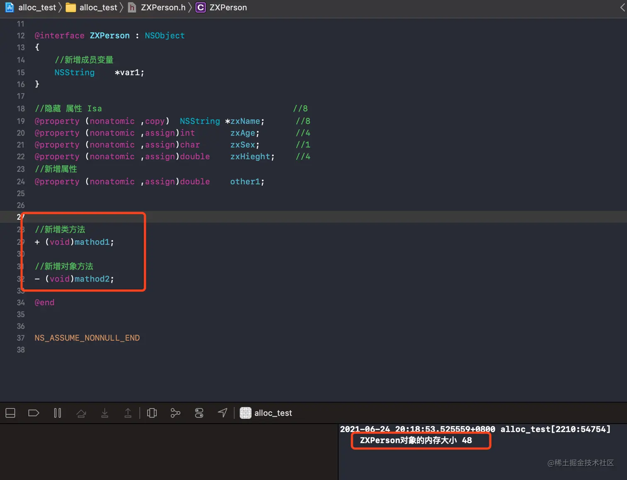The width and height of the screenshot is (627, 480).
Task: Click the other1 property name
Action: (x=245, y=182)
